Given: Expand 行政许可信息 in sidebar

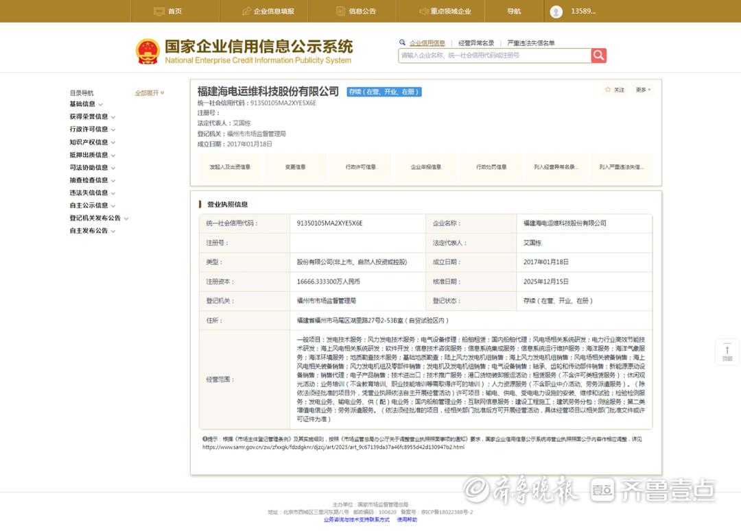Looking at the screenshot, I should click(x=92, y=129).
